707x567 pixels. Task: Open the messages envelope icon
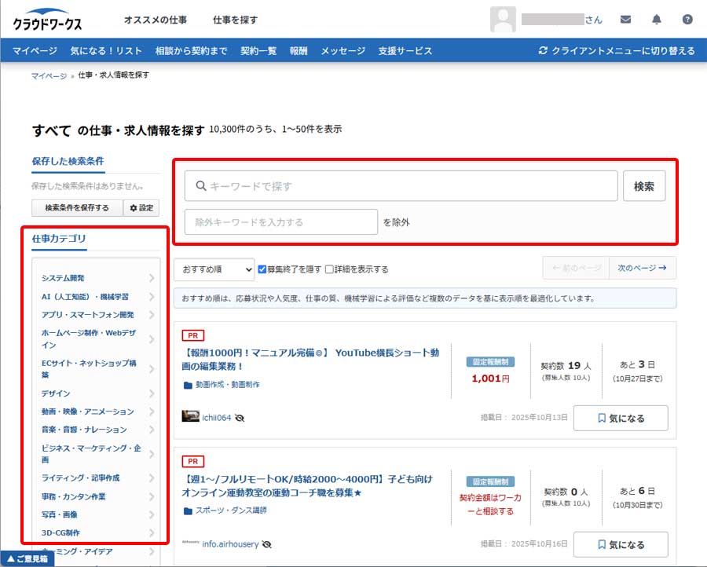click(x=625, y=20)
